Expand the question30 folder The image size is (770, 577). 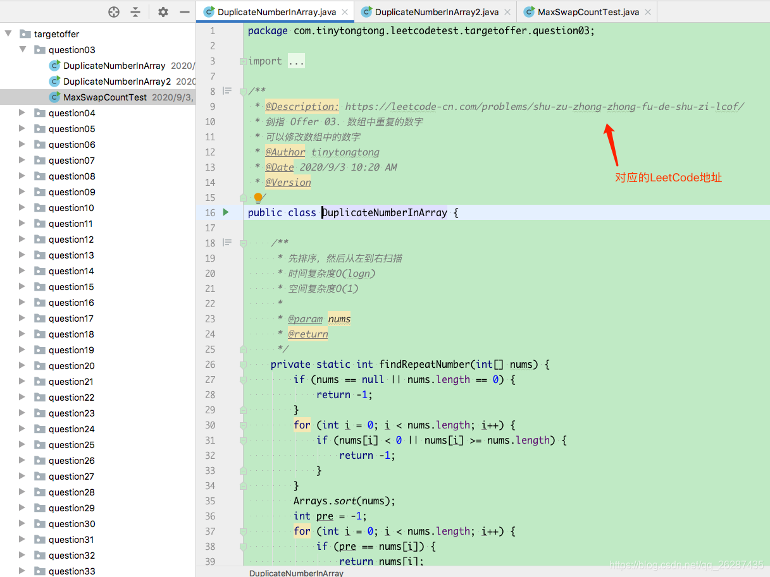(x=23, y=524)
